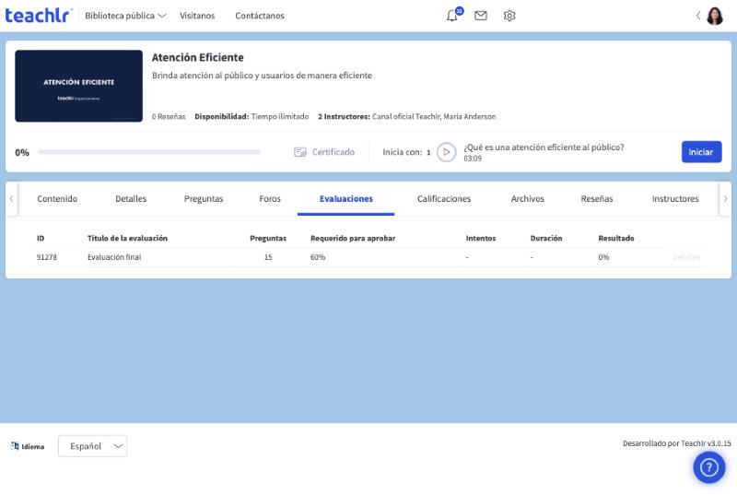The image size is (737, 495).
Task: Select the Foros tab
Action: coord(270,199)
